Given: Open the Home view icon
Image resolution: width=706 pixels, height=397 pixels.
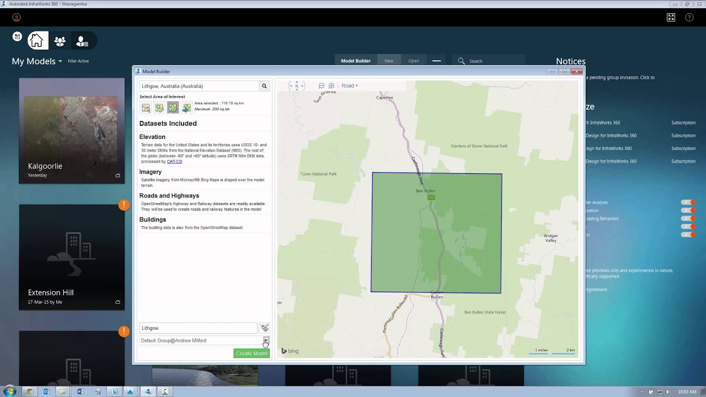Looking at the screenshot, I should (38, 41).
